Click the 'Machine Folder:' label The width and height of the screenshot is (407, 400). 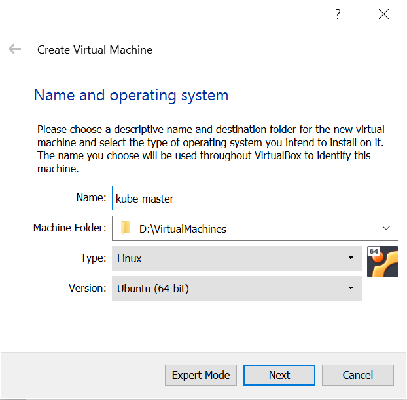click(x=70, y=228)
